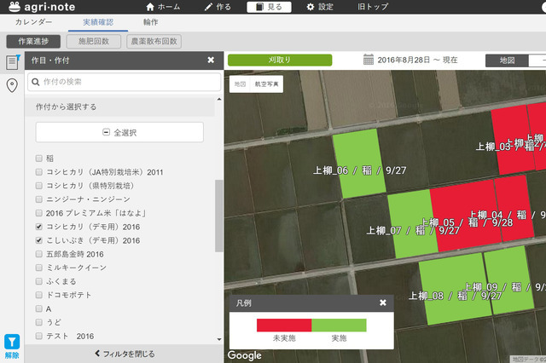Click green 実施 legend swatch
546x363 pixels.
[339, 326]
